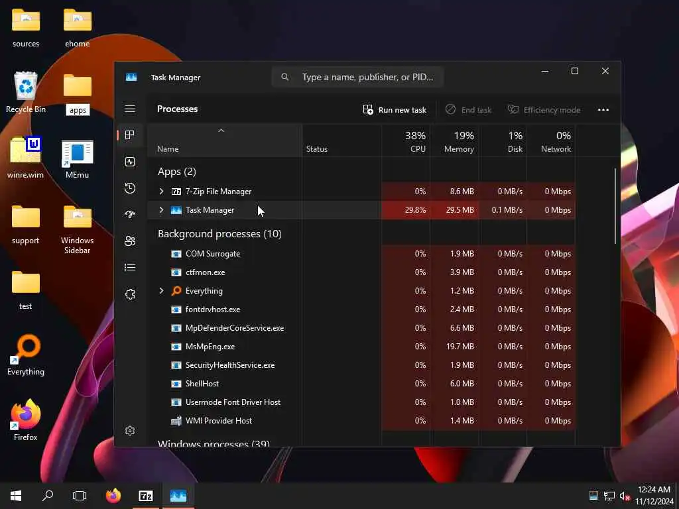Open the App history page icon
This screenshot has height=509, width=679.
point(130,188)
